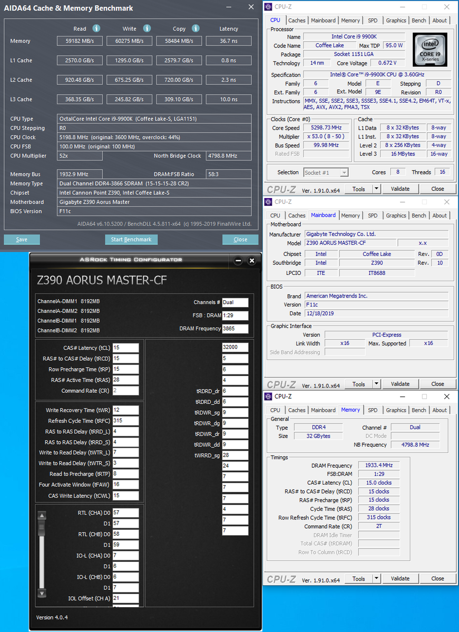
Task: Click the Core Voltage value 0.672 V
Action: tap(387, 63)
